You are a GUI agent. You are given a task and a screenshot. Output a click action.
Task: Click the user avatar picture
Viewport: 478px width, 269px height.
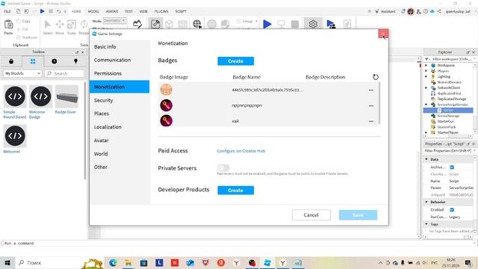pos(411,12)
